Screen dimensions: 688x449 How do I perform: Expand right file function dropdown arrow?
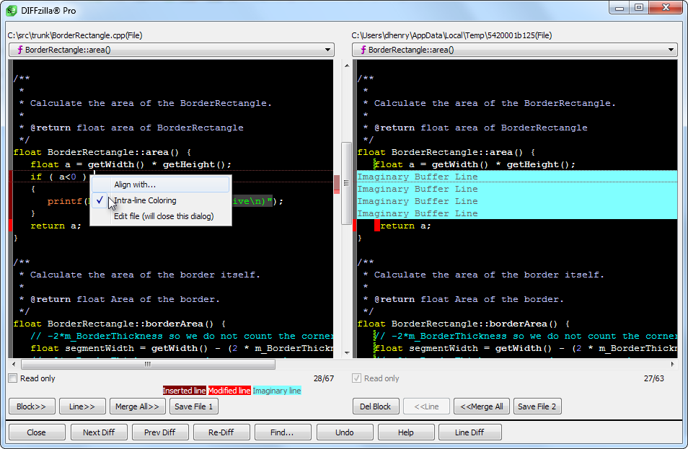click(671, 50)
